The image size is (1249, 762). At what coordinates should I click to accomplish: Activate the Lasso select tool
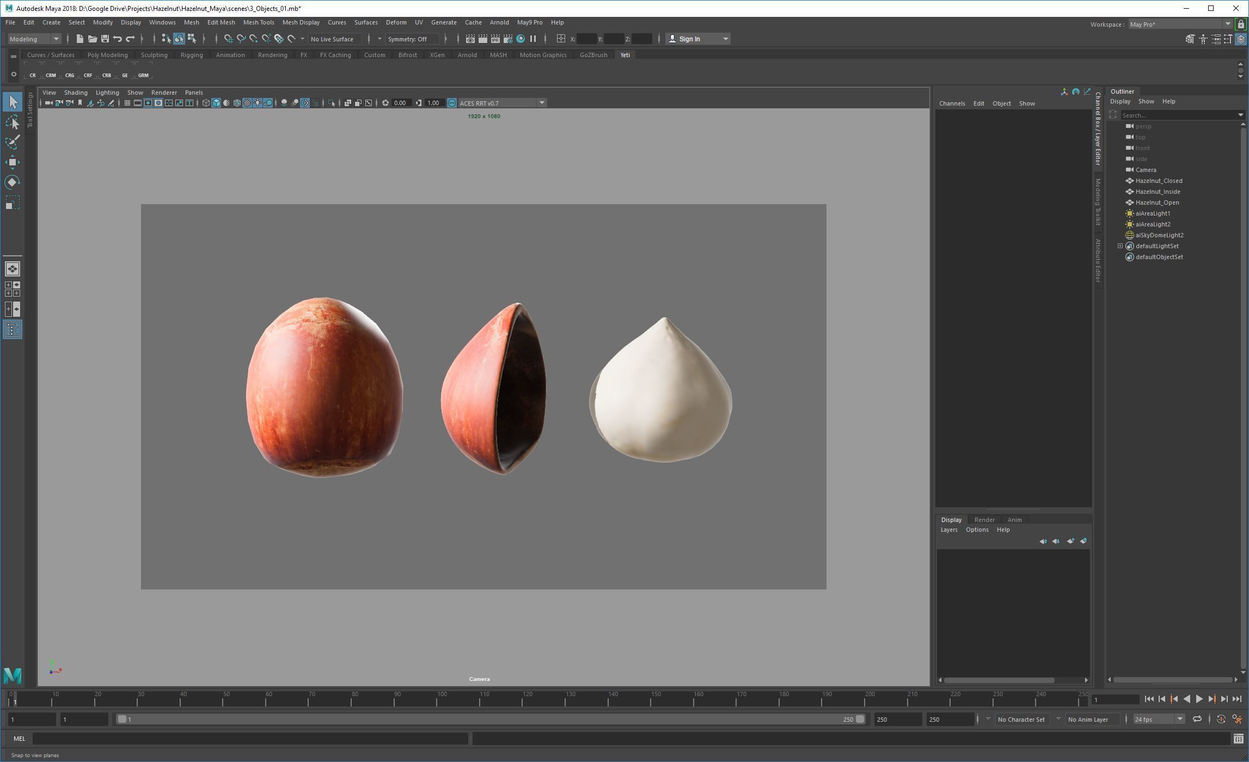click(13, 122)
